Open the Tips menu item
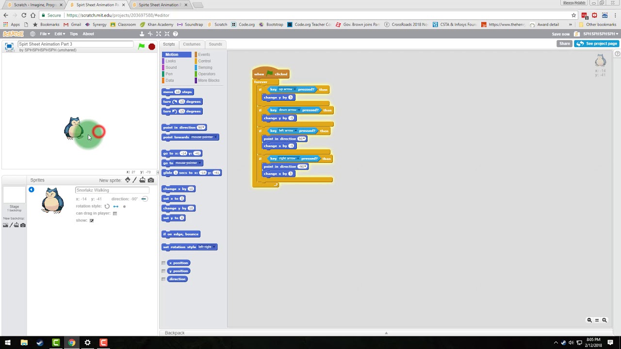 point(74,34)
